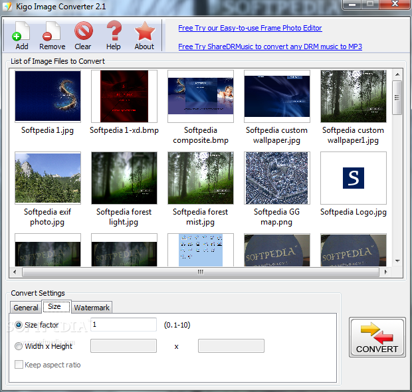Select the Size tab
Image resolution: width=412 pixels, height=392 pixels.
point(56,306)
